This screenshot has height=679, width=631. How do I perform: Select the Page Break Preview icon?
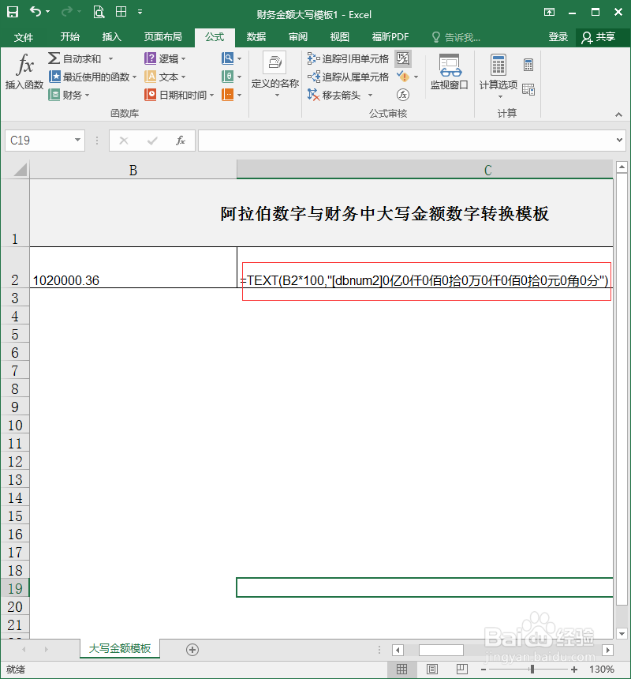tap(461, 667)
